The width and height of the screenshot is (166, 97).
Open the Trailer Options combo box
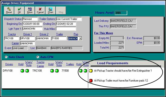click(69, 19)
